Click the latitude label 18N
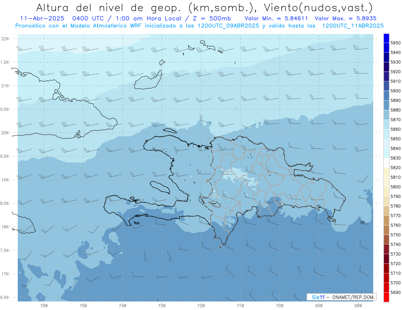The width and height of the screenshot is (402, 310). pyautogui.click(x=5, y=227)
